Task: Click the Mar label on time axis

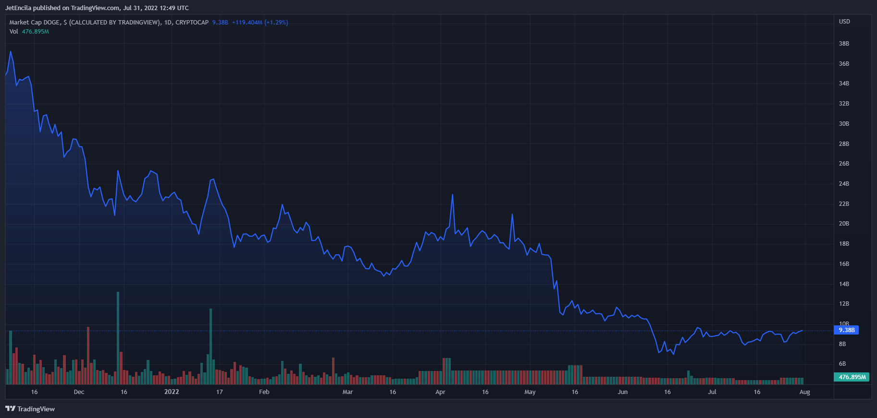Action: pos(347,392)
